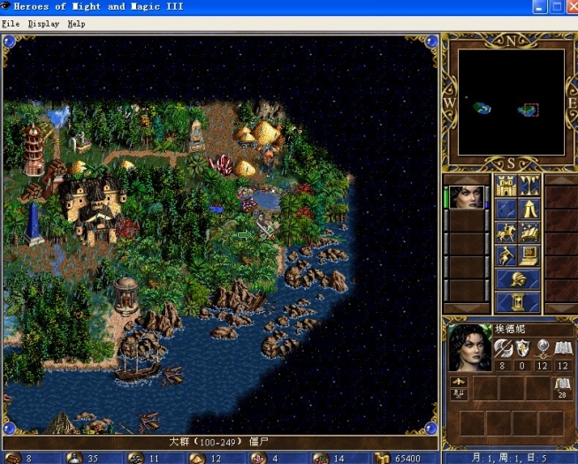
Task: Click the Defense skill shield icon
Action: tap(522, 348)
